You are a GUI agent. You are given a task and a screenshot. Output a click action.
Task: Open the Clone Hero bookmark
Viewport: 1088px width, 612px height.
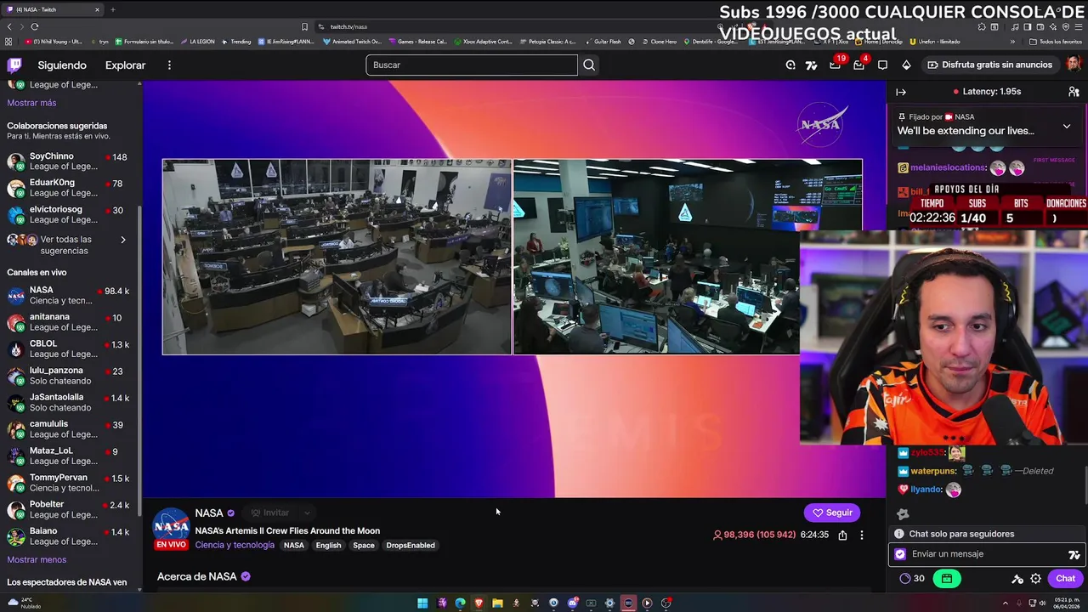click(660, 42)
